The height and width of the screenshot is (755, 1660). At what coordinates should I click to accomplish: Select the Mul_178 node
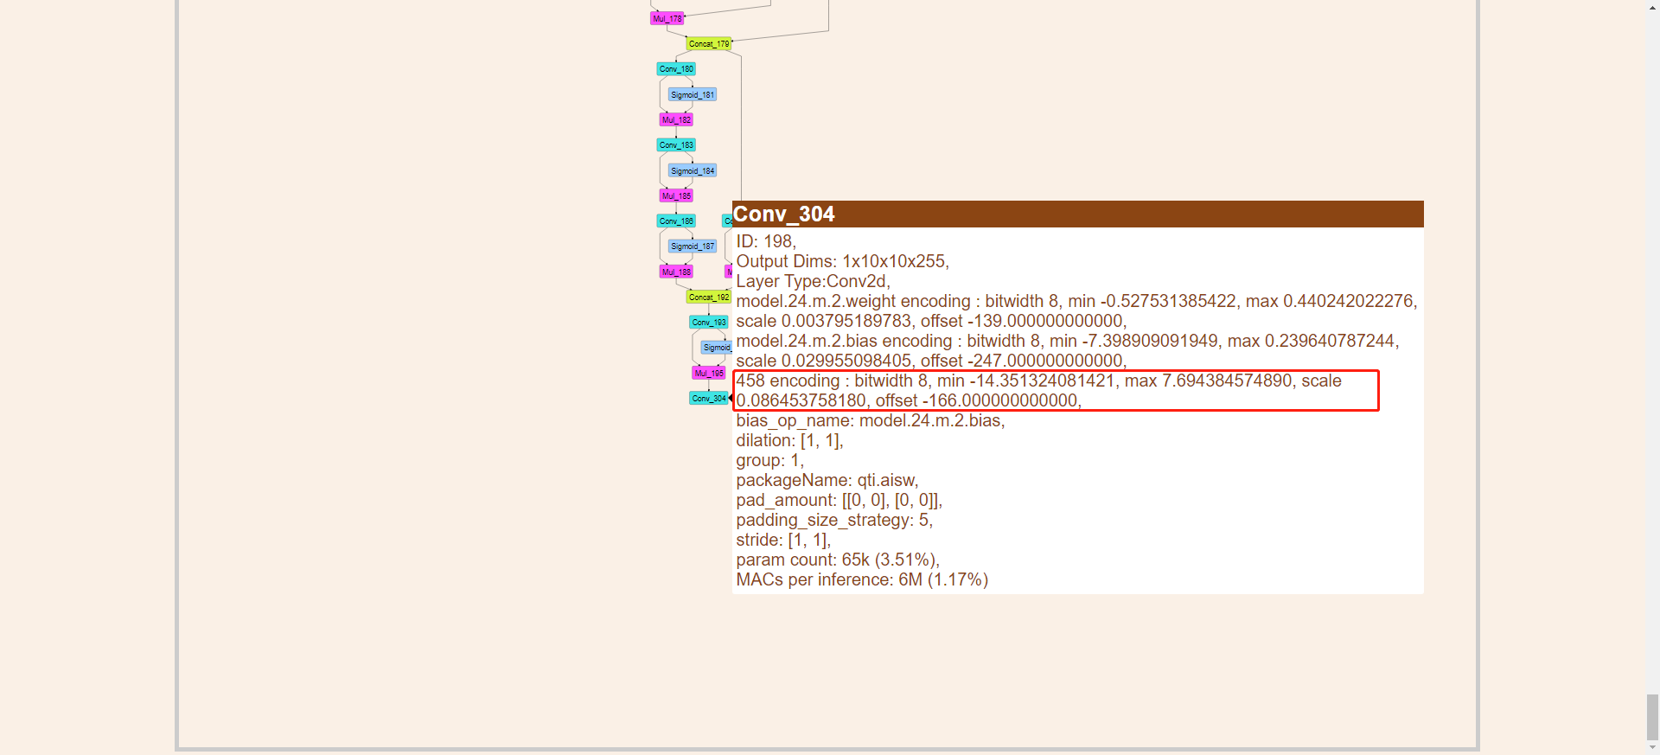[x=667, y=18]
